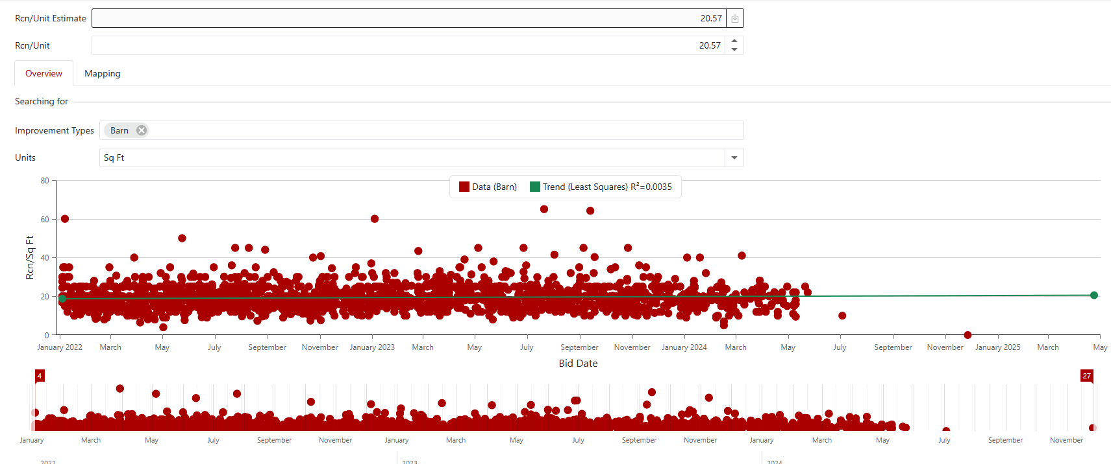Screen dimensions: 1111x464
Task: Select the green trend line end point
Action: point(1094,296)
